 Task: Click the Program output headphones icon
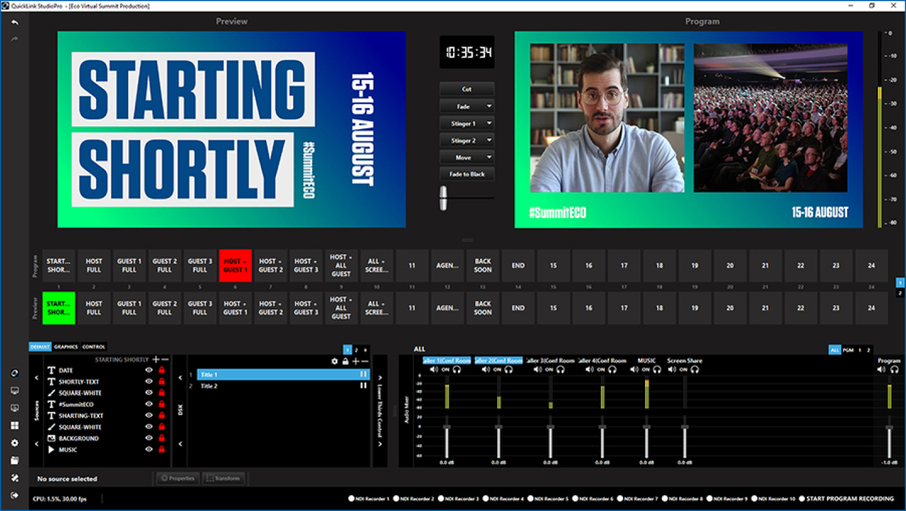click(x=894, y=370)
